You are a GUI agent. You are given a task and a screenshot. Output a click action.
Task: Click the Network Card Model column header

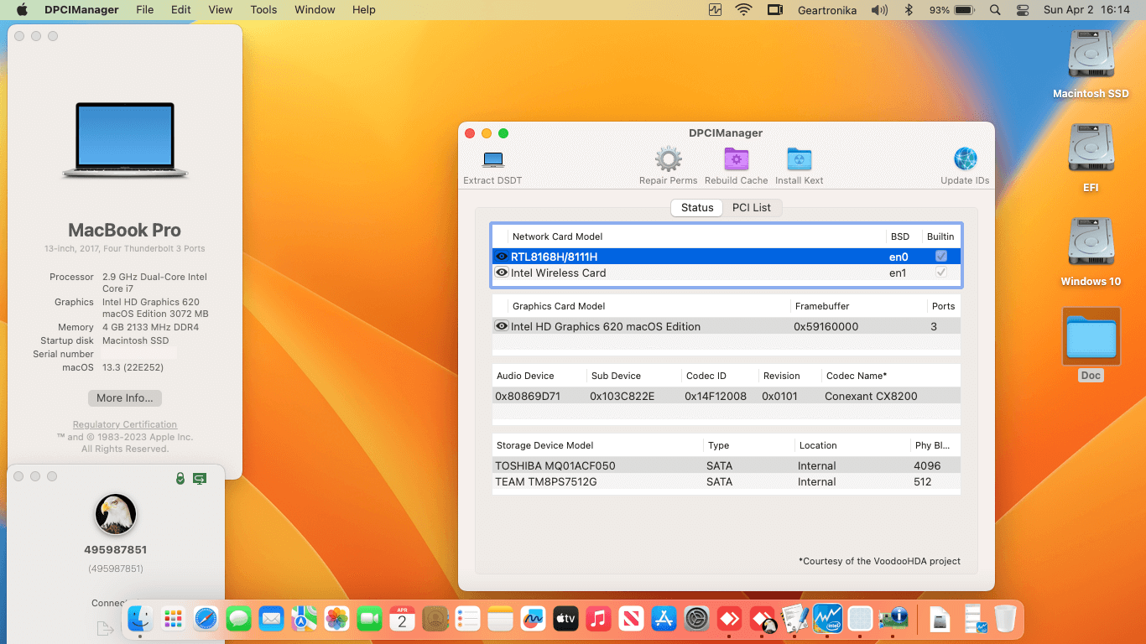(558, 236)
